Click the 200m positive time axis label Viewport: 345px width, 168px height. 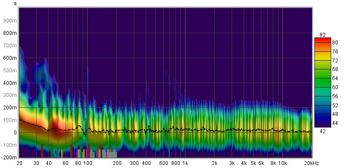(x=10, y=108)
